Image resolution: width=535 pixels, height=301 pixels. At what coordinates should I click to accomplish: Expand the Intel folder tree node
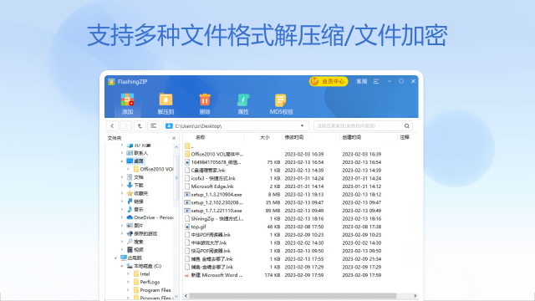tap(128, 274)
